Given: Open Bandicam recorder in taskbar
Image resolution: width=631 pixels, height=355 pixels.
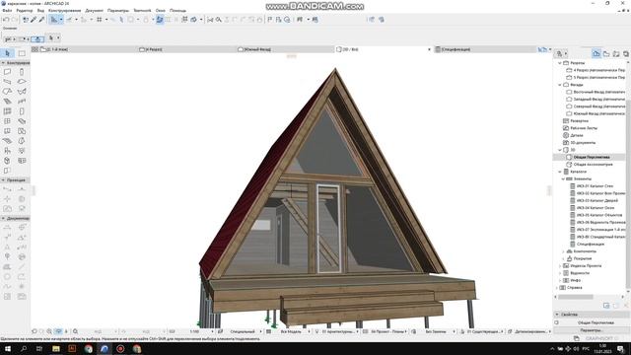Looking at the screenshot, I should coord(120,348).
